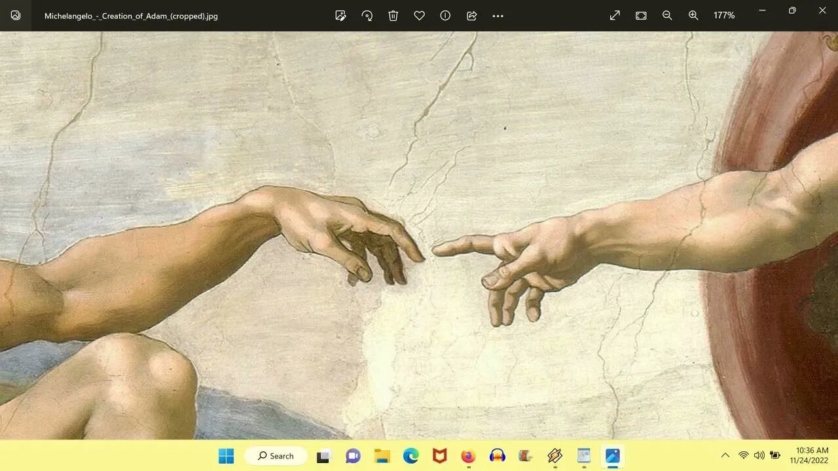Open File Explorer from the taskbar
Image resolution: width=838 pixels, height=471 pixels.
point(382,456)
